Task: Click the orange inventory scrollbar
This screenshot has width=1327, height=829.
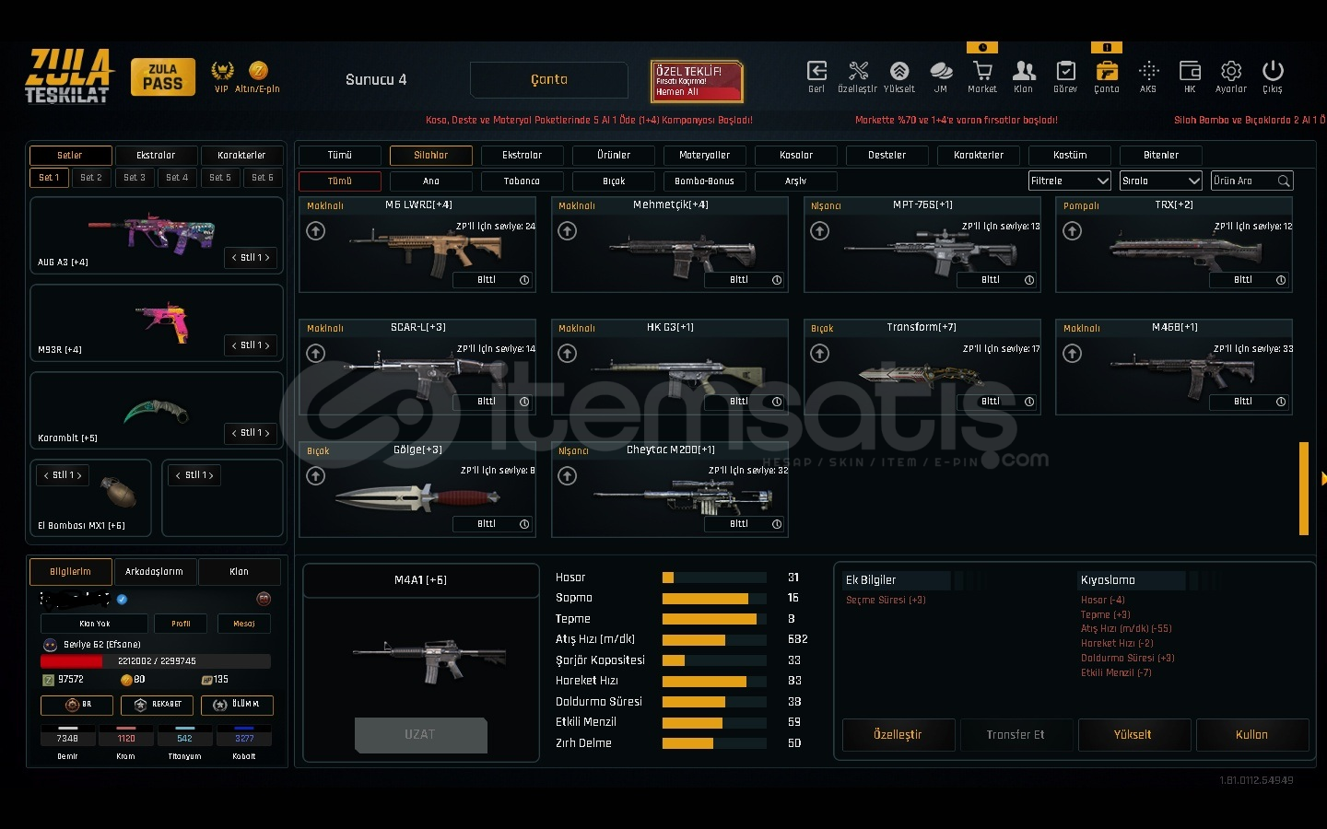Action: [x=1304, y=488]
